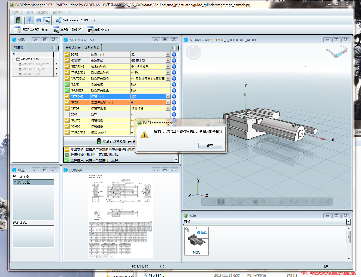Click yellow arrow icon beside *THREAD2
Viewport: 361px width, 277px height.
click(x=67, y=132)
